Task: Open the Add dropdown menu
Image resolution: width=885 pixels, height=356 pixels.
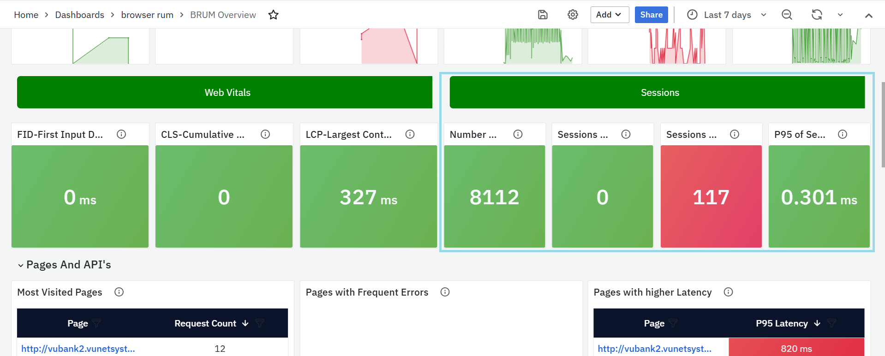Action: click(609, 15)
